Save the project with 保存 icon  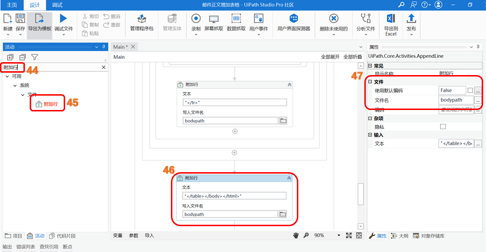pyautogui.click(x=20, y=19)
